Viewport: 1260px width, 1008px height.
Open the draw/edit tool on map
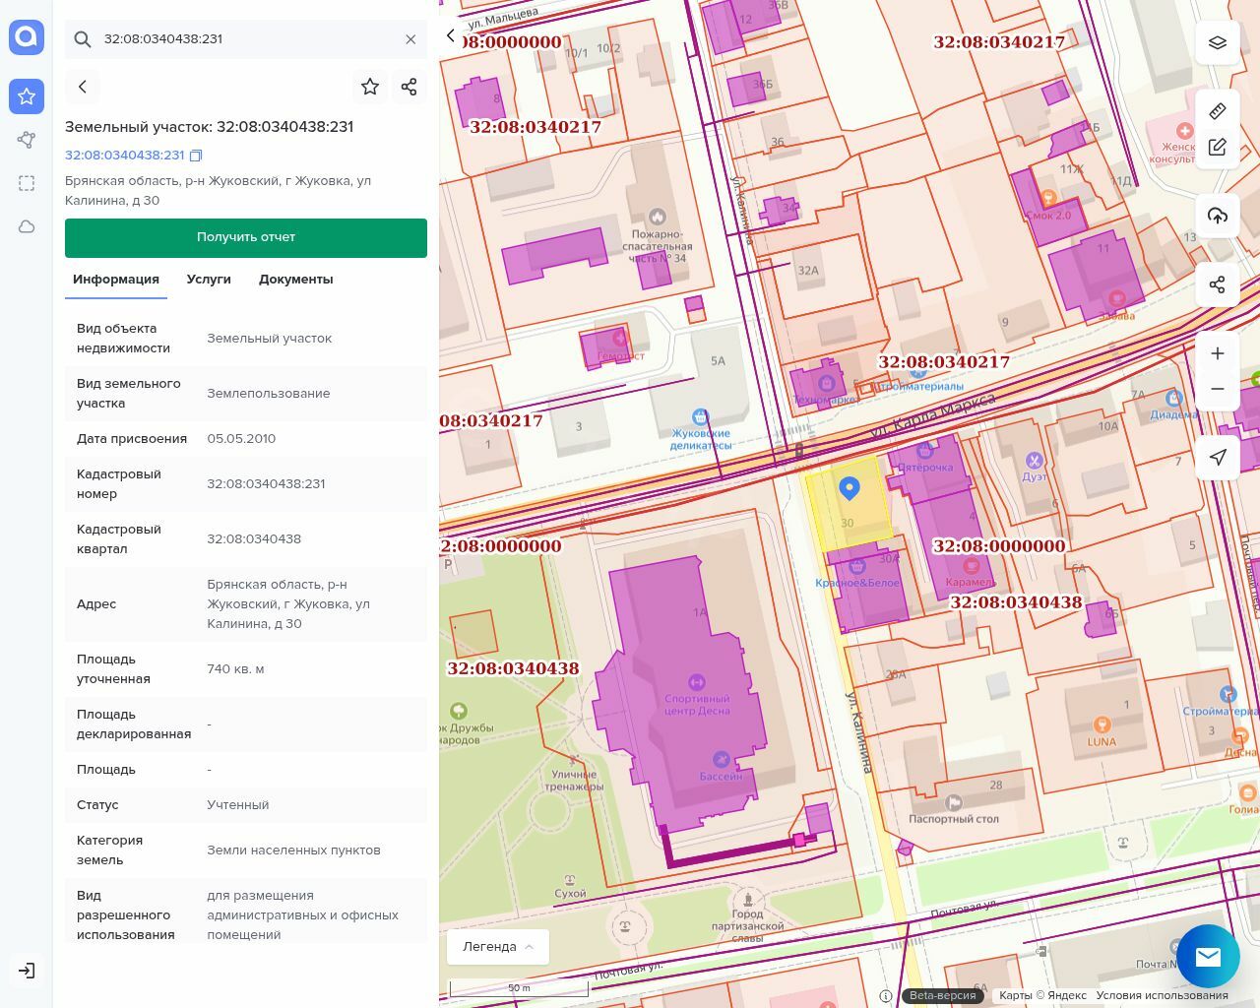point(1218,148)
